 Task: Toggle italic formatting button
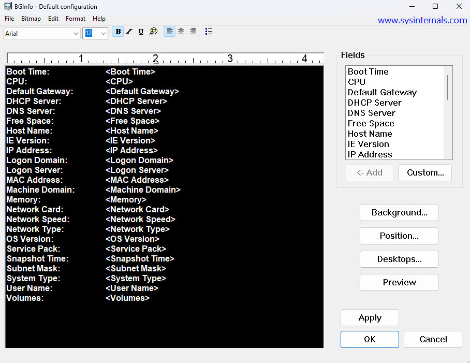point(129,32)
